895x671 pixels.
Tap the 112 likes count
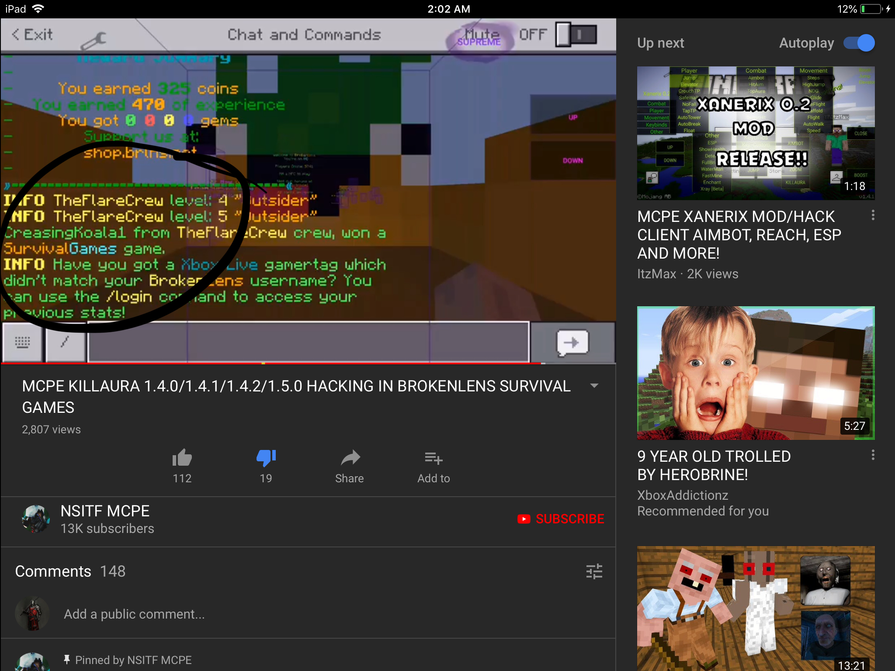pos(182,478)
